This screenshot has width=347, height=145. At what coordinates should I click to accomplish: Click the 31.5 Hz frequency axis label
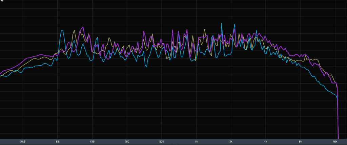click(23, 141)
